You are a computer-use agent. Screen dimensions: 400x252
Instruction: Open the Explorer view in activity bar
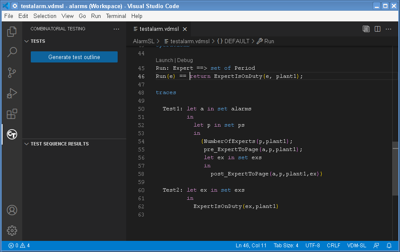pos(12,32)
